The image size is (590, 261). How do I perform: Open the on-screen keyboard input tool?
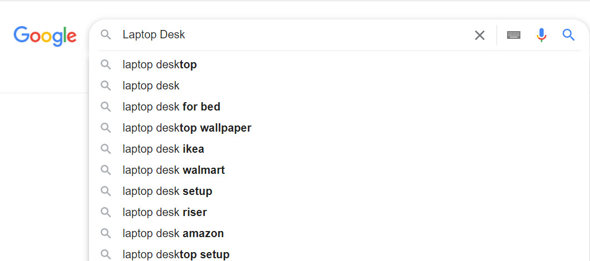pyautogui.click(x=514, y=36)
